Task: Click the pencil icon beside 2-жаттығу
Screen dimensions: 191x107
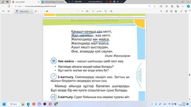Action: [x=54, y=76]
